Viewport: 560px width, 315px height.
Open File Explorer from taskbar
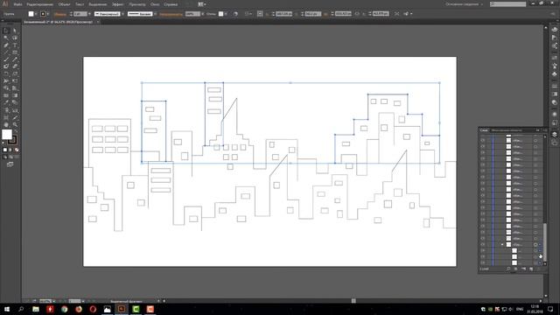coord(36,309)
